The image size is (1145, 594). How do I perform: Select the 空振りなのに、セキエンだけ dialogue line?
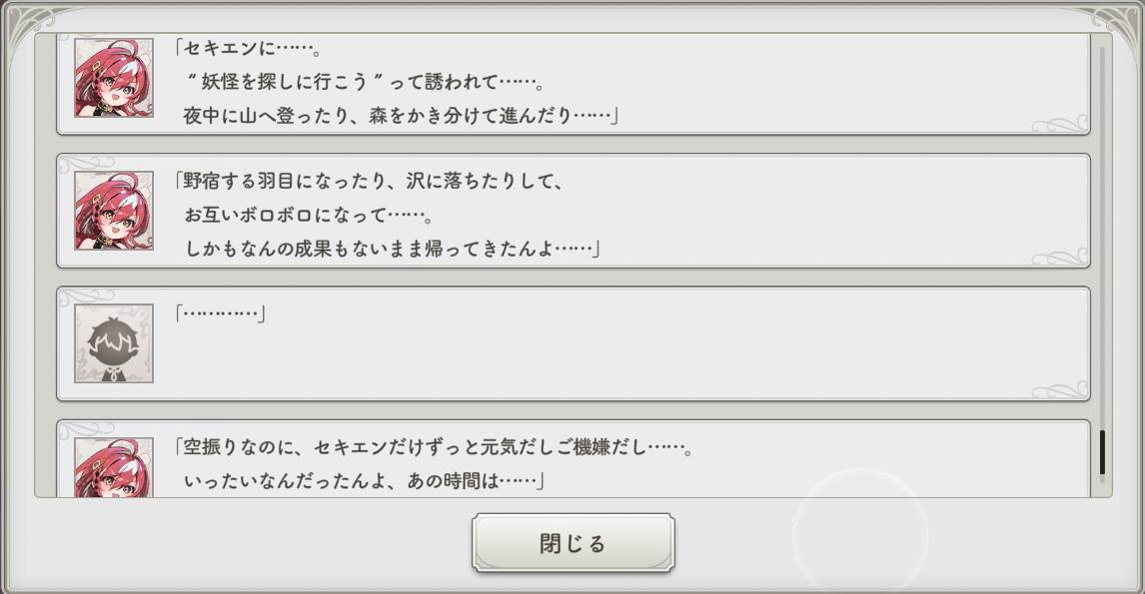[435, 446]
